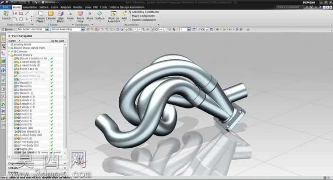Save the part using quick access icon
The image size is (333, 180).
tap(6, 2)
